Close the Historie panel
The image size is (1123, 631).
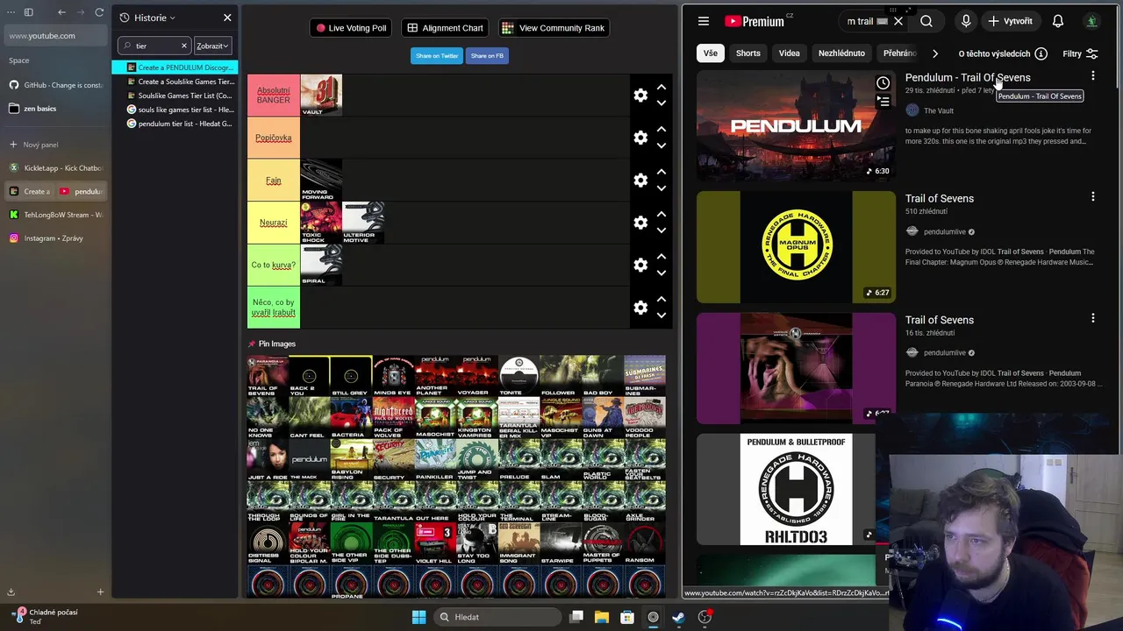tap(227, 18)
